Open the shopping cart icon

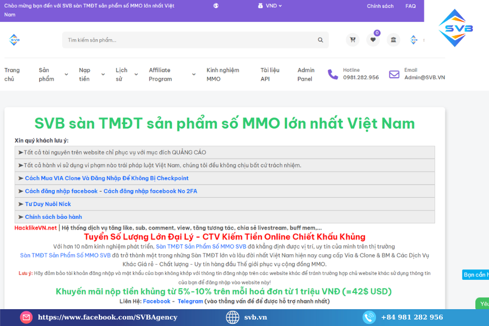(x=353, y=40)
